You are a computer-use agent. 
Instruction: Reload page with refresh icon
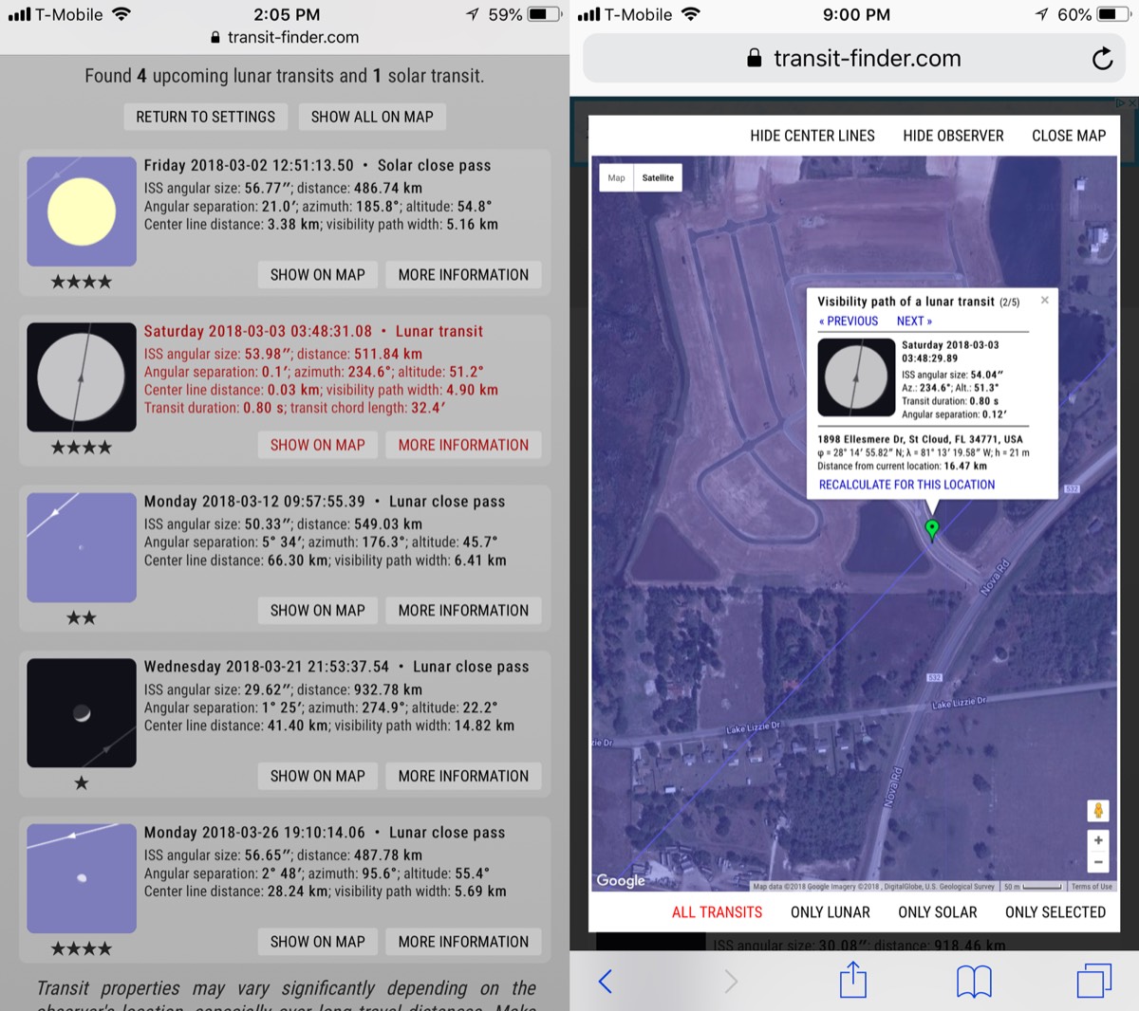[x=1102, y=59]
